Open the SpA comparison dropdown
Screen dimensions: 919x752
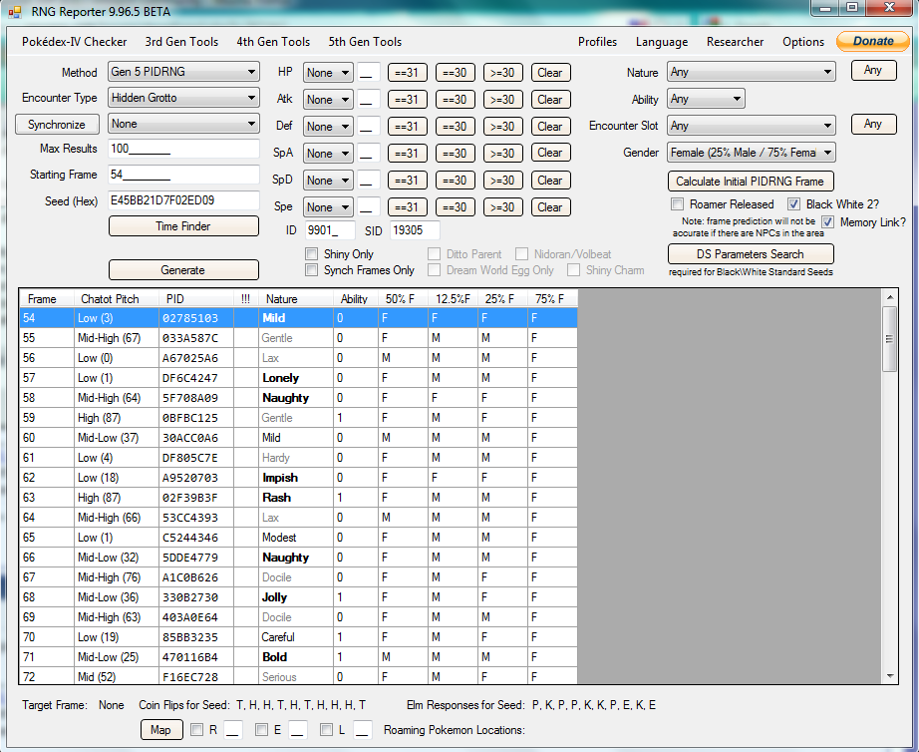coord(328,154)
